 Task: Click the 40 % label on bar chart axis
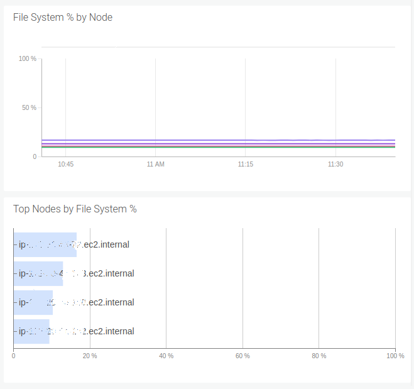coord(166,356)
